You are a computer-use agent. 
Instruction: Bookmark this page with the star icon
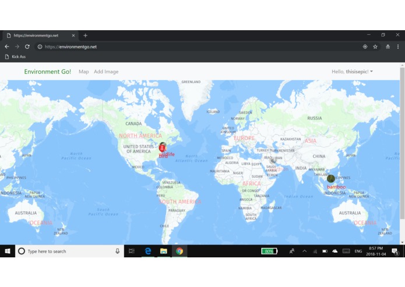(x=375, y=46)
